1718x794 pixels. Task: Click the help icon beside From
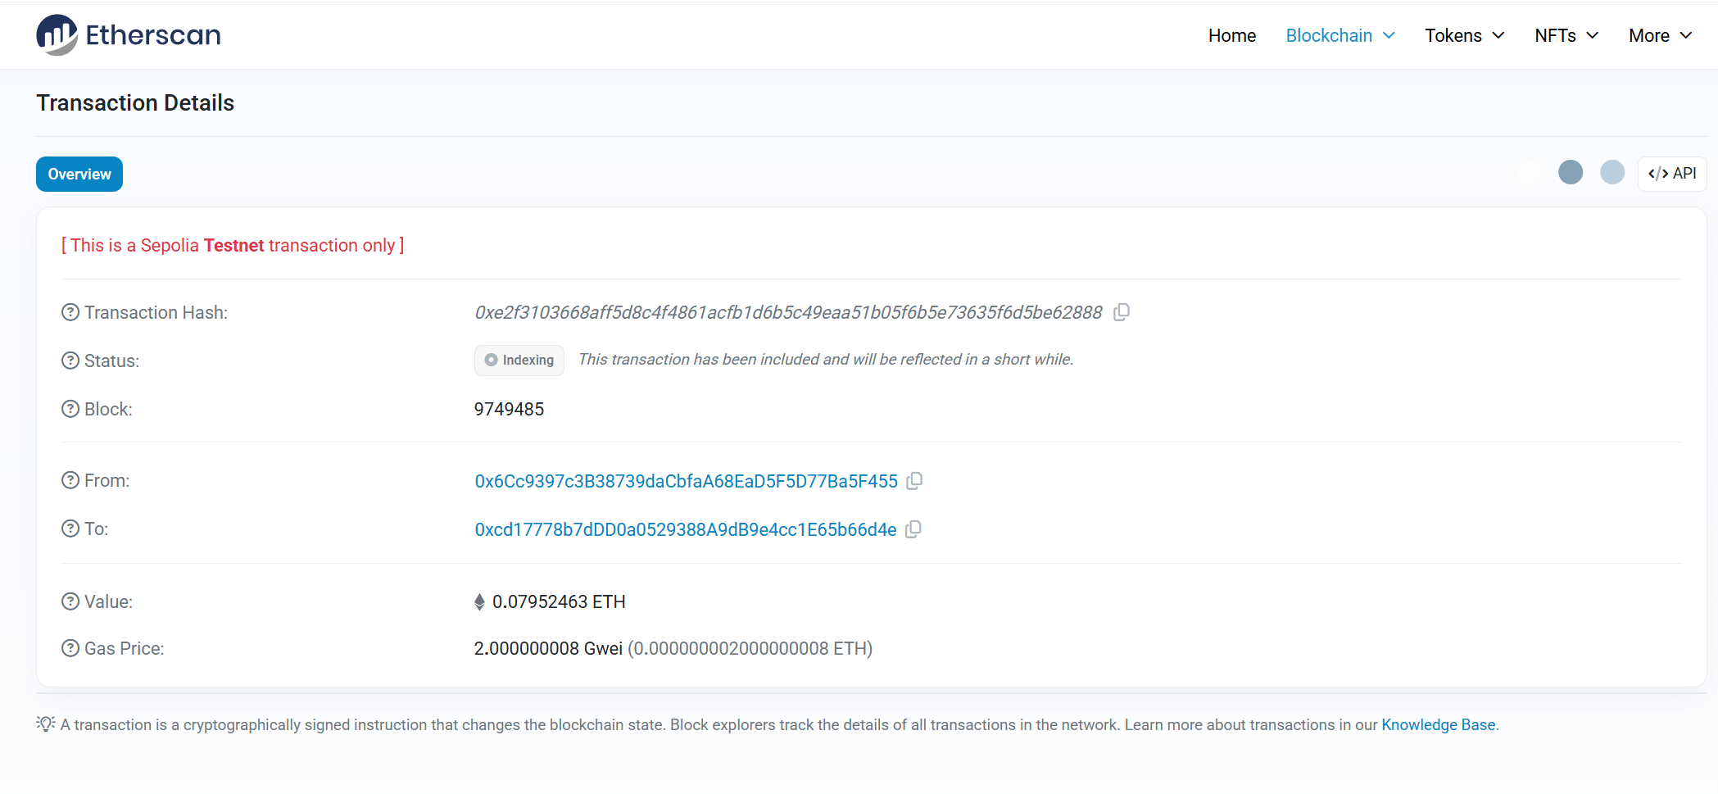click(x=70, y=480)
